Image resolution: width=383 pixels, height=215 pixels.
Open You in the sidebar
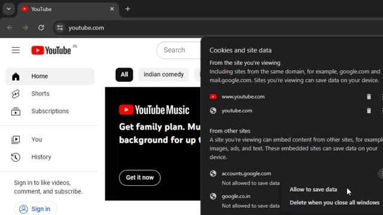tap(50, 139)
